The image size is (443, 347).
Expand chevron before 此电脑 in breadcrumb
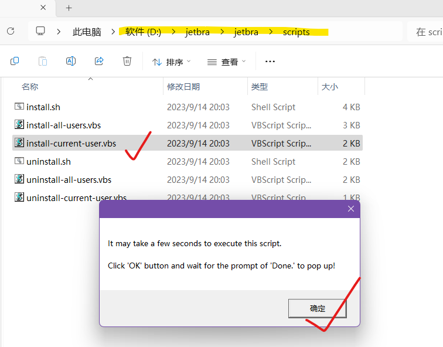point(59,32)
